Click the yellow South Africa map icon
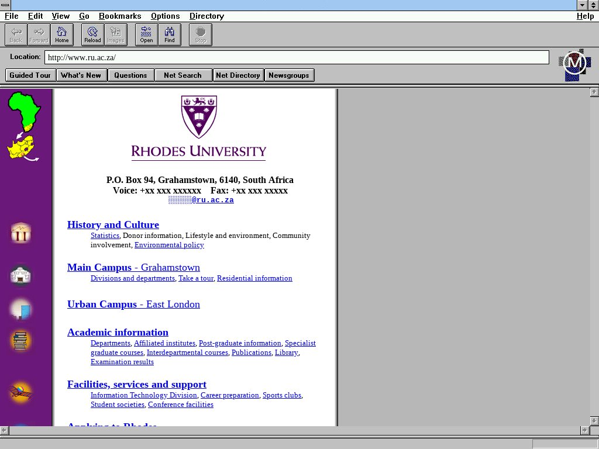This screenshot has width=599, height=449. click(x=22, y=148)
